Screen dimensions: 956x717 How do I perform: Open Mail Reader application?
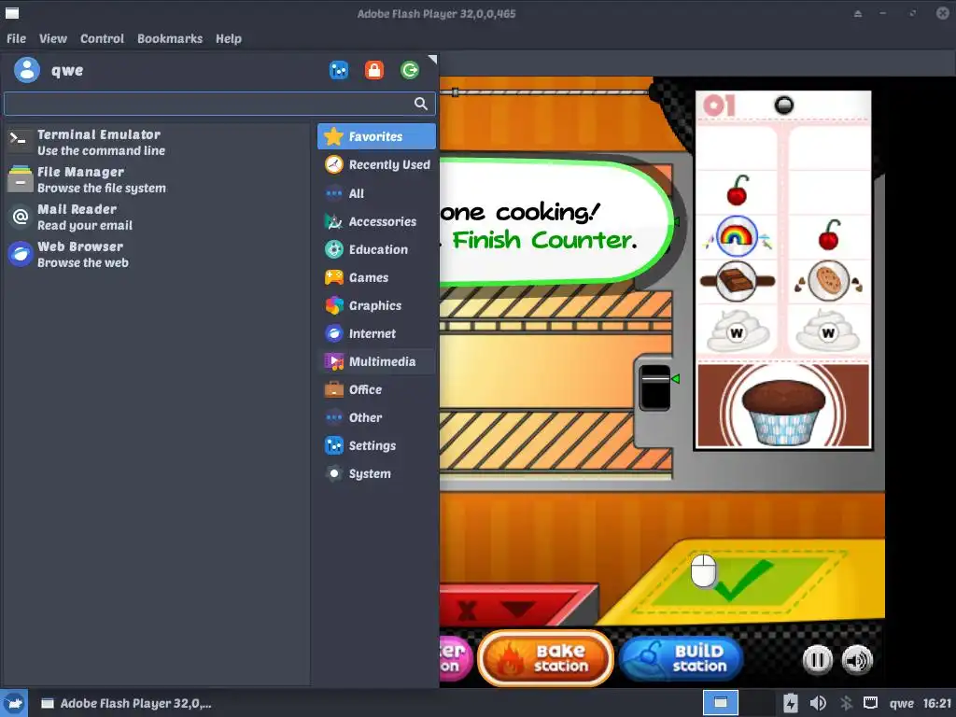click(156, 217)
